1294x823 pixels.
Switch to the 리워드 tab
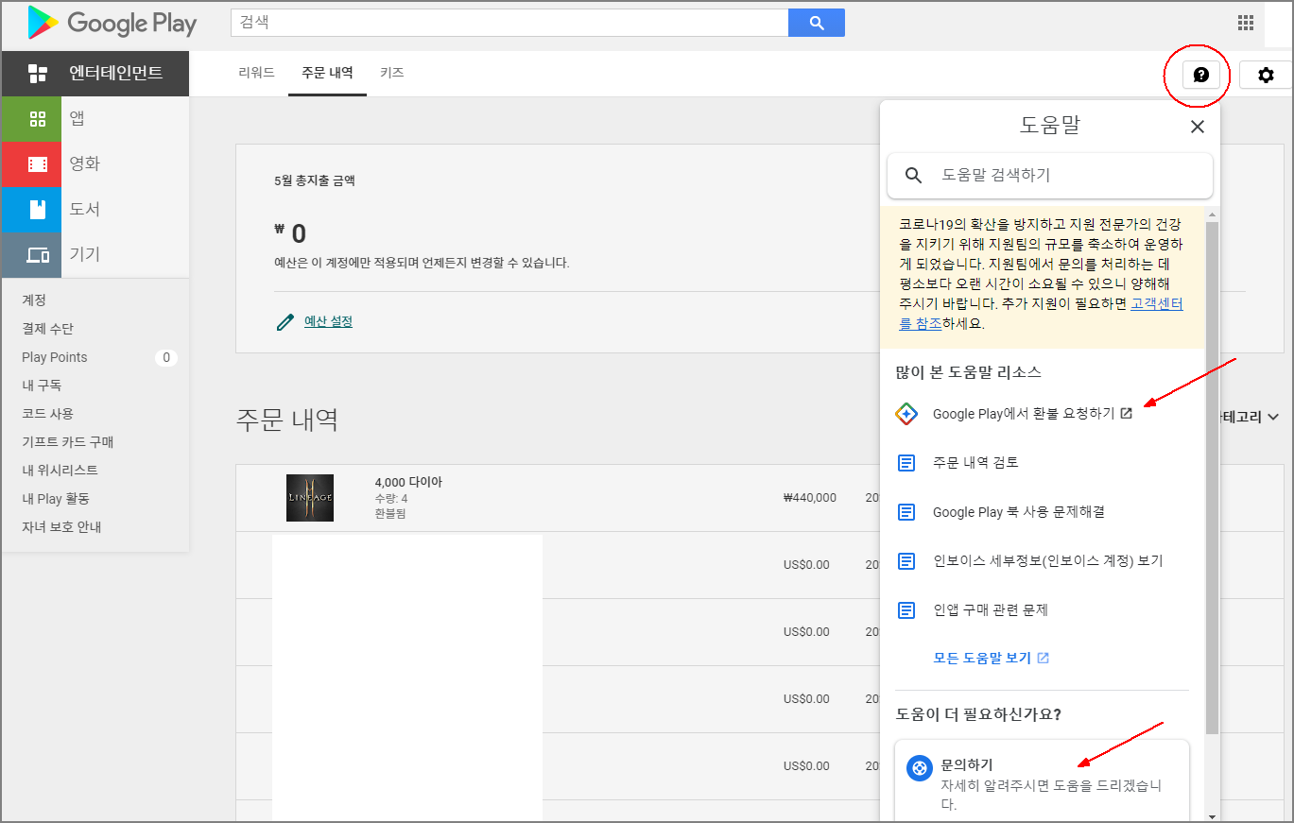click(256, 73)
